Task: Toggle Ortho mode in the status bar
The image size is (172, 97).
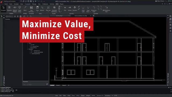Action: click(x=64, y=96)
